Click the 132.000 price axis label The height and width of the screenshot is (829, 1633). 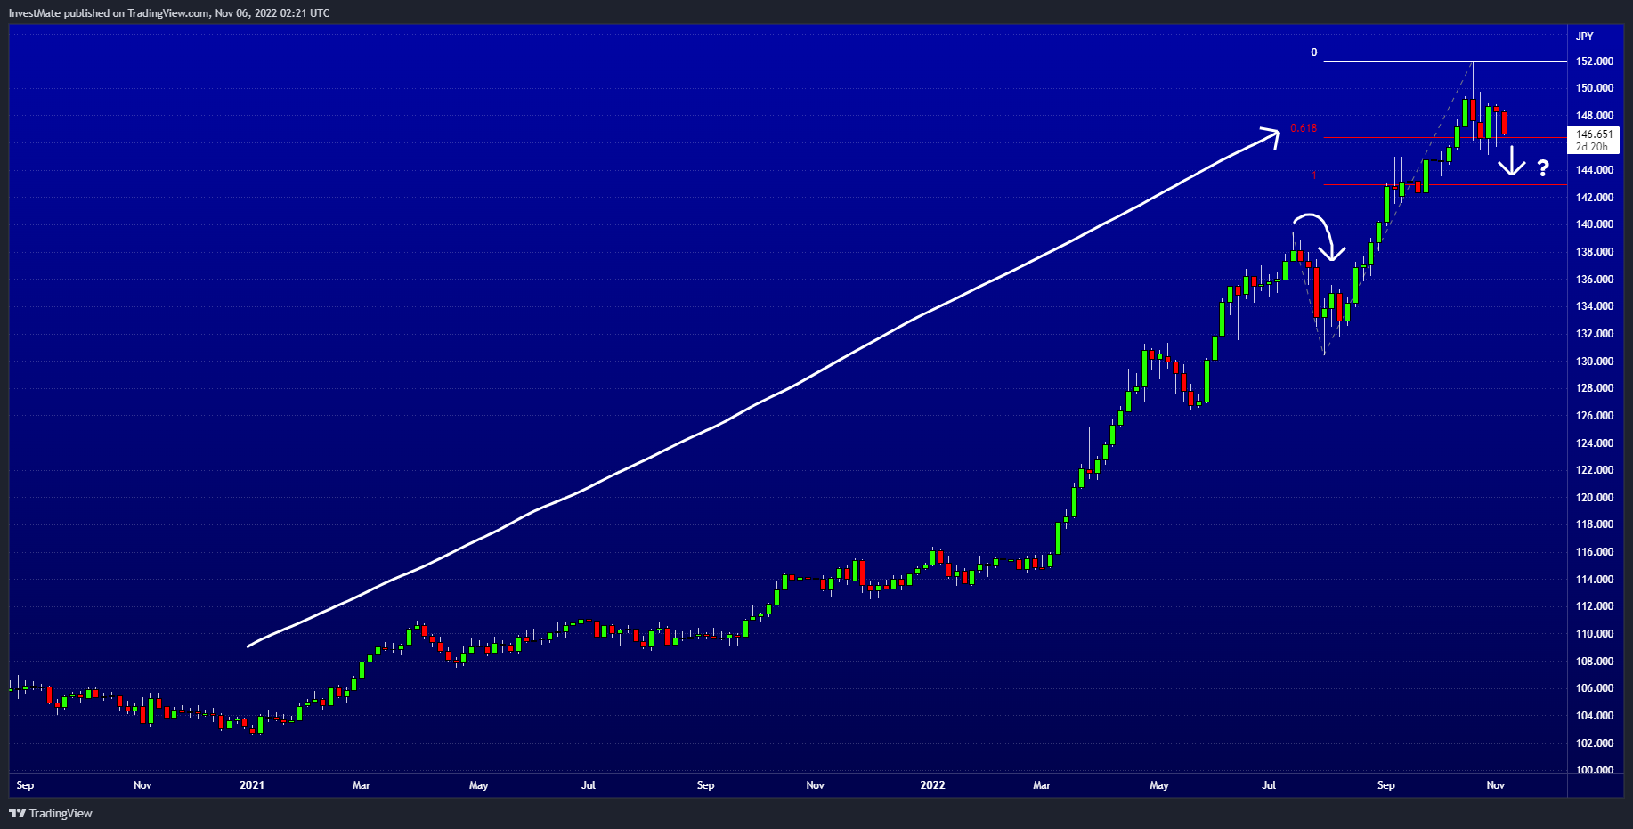(x=1595, y=334)
